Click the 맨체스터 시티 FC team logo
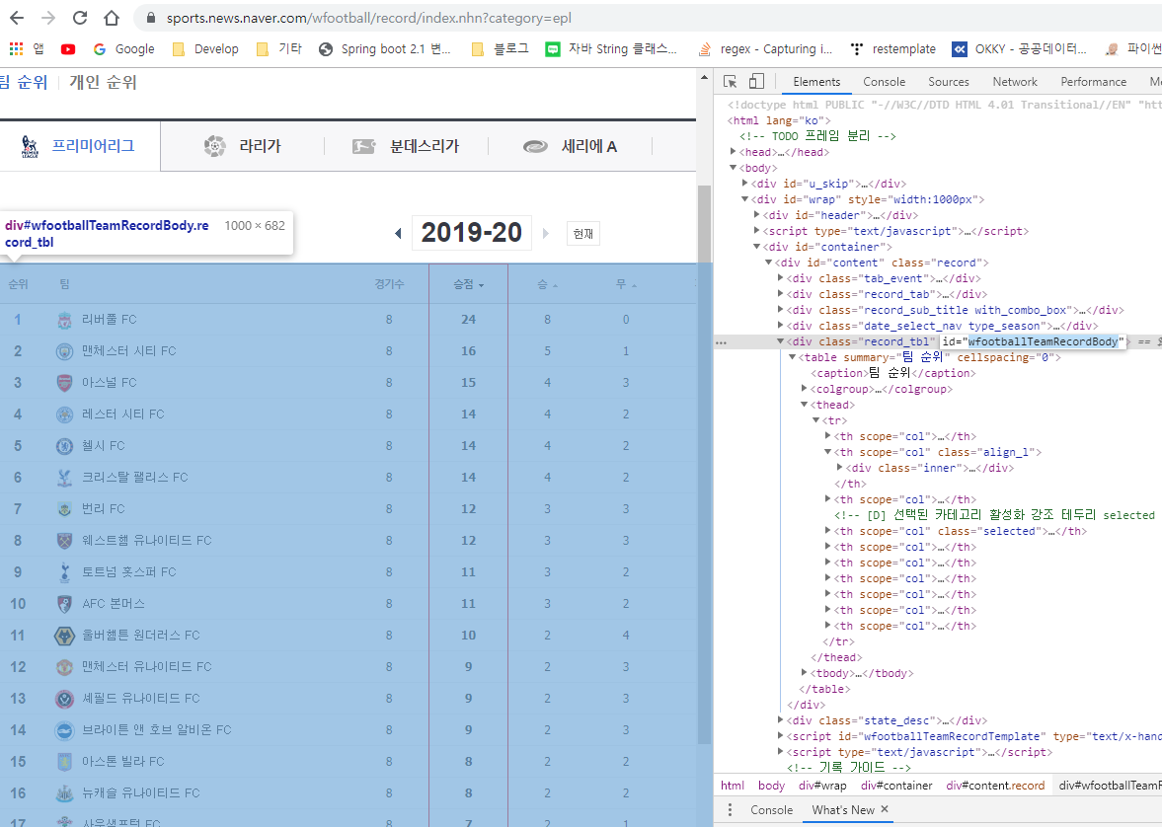 point(64,351)
